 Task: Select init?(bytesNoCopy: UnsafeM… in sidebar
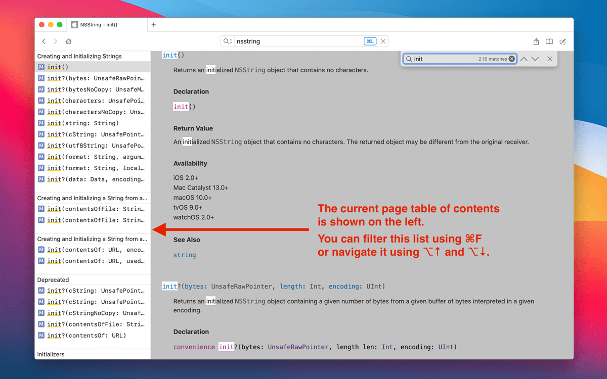(93, 89)
